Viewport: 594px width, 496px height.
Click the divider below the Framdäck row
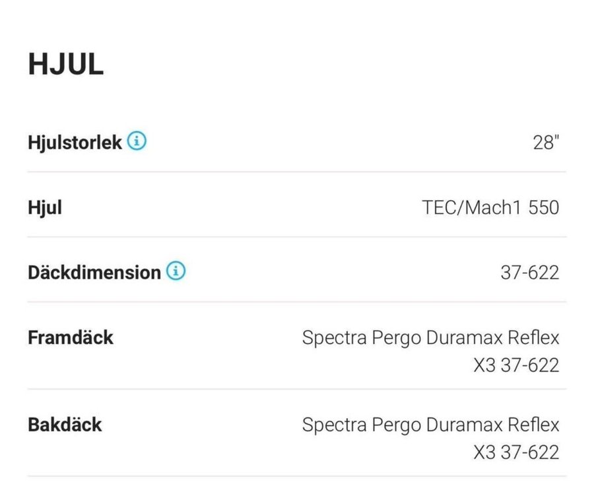(297, 389)
